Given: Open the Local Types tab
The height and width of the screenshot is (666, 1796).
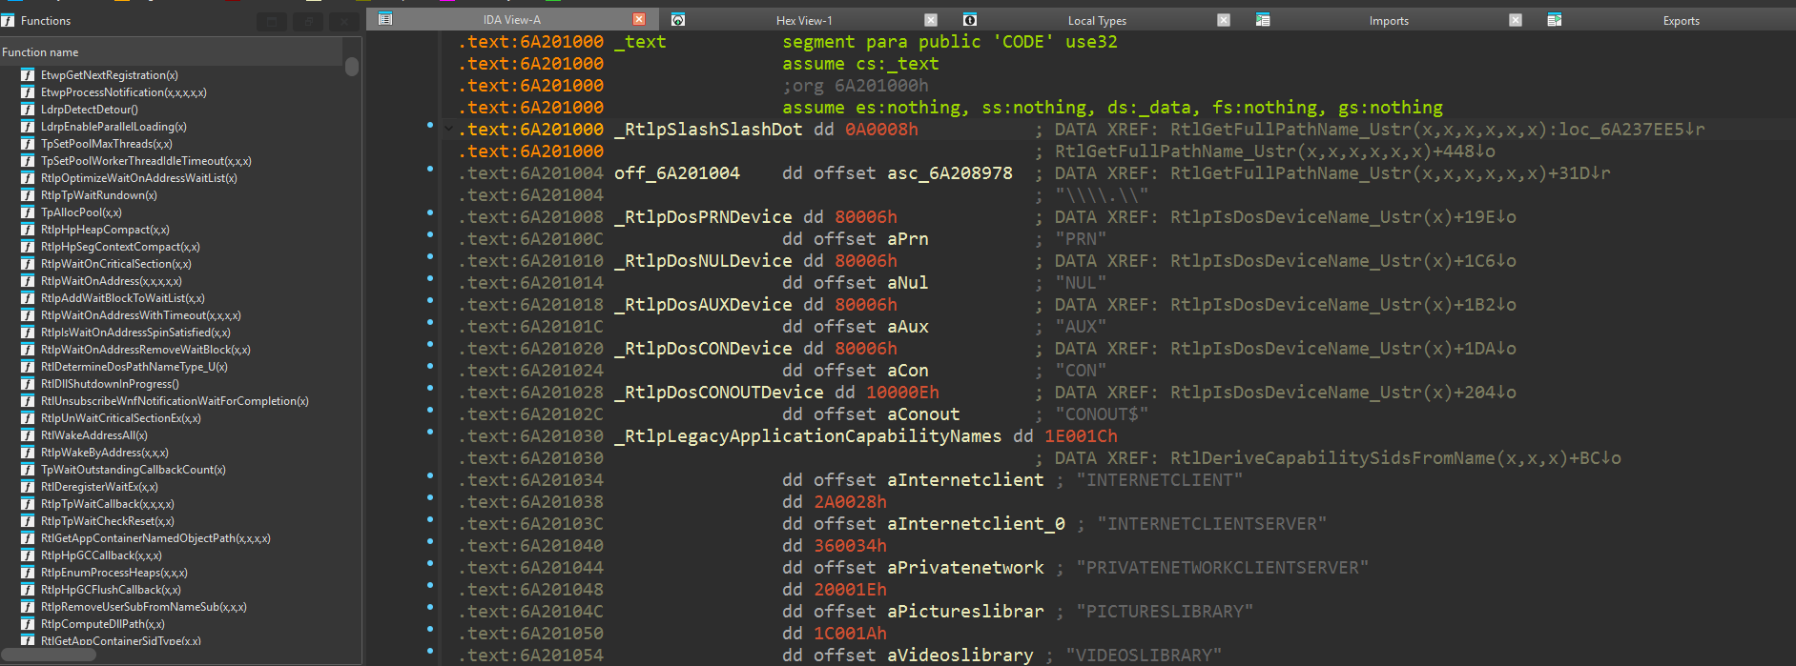Looking at the screenshot, I should pyautogui.click(x=1097, y=20).
